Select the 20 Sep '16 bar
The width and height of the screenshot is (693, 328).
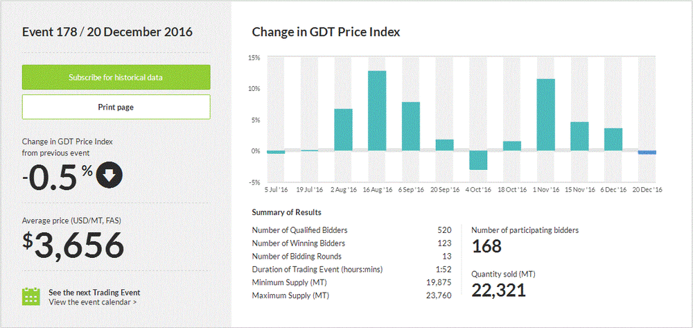click(x=444, y=145)
